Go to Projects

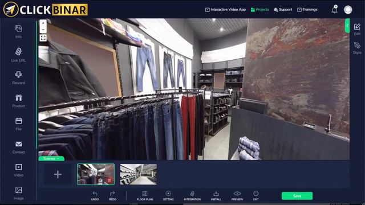pyautogui.click(x=260, y=10)
